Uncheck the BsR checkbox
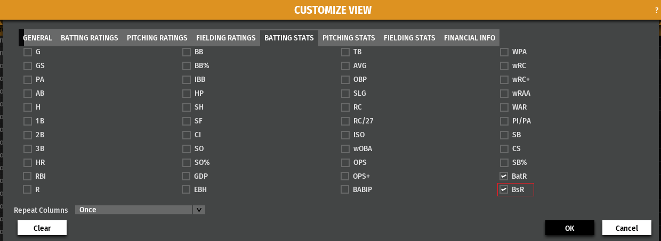661x241 pixels. tap(504, 189)
